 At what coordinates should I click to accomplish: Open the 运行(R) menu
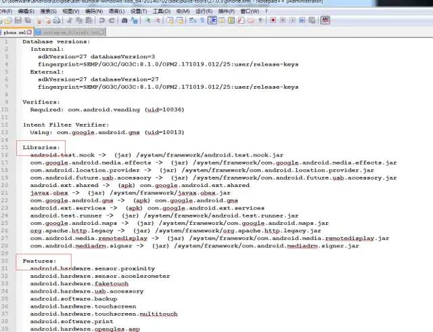(x=204, y=12)
